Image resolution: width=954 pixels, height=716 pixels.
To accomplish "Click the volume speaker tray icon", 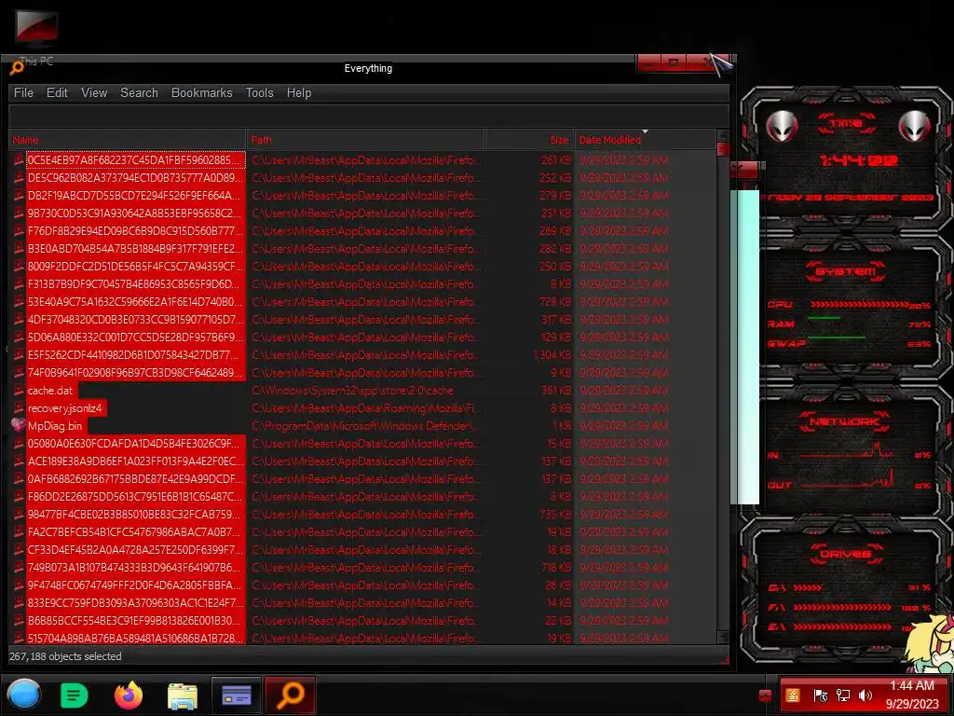I will point(865,695).
